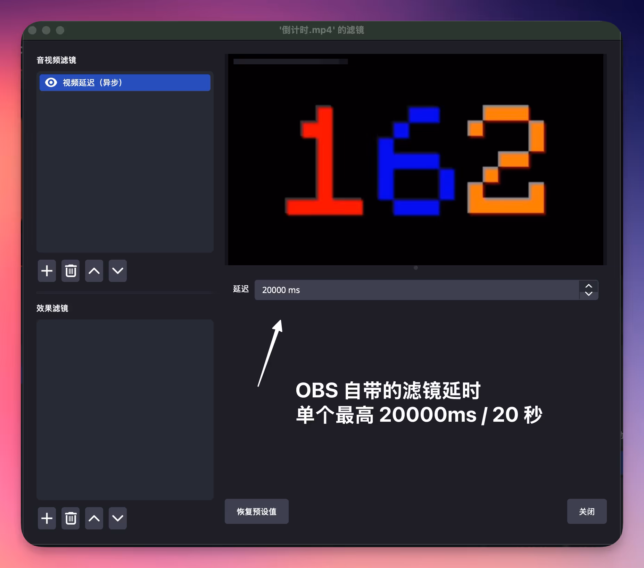The width and height of the screenshot is (644, 568).
Task: Click the 关闭 button
Action: 587,511
